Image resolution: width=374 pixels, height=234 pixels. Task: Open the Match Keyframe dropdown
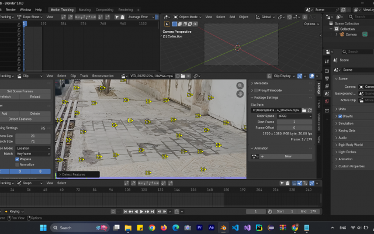click(32, 154)
